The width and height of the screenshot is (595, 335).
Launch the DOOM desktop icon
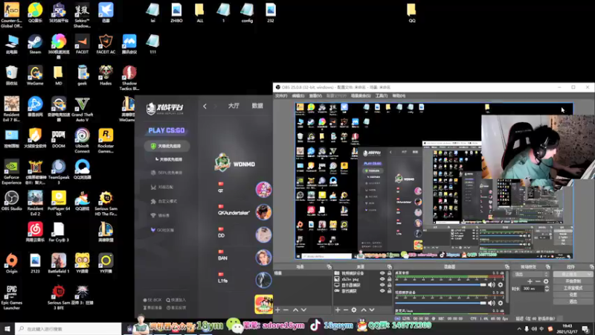click(59, 138)
